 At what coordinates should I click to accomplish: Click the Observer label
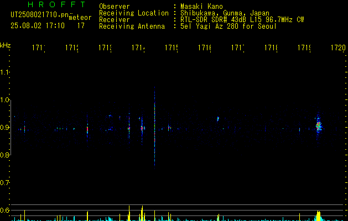(115, 7)
